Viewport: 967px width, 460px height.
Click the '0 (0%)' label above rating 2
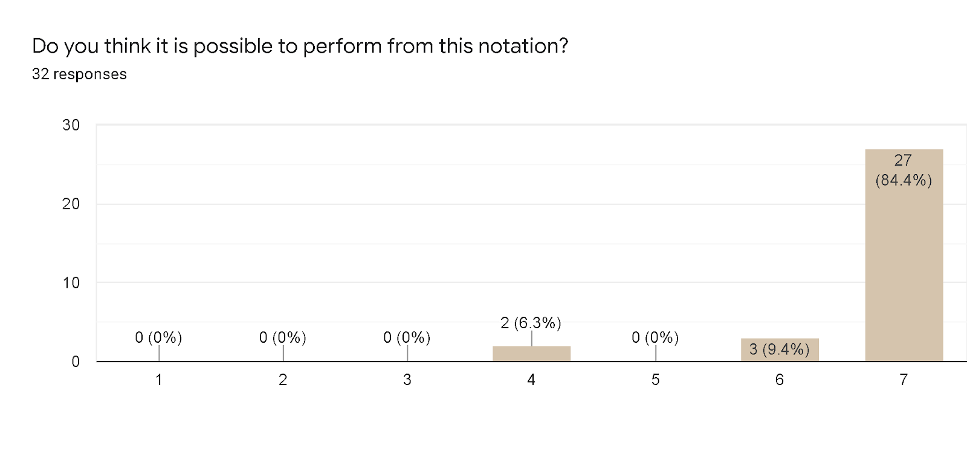pyautogui.click(x=283, y=337)
